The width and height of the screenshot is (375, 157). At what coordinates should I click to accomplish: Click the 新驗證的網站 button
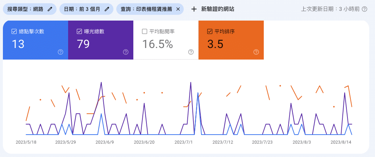tap(213, 9)
